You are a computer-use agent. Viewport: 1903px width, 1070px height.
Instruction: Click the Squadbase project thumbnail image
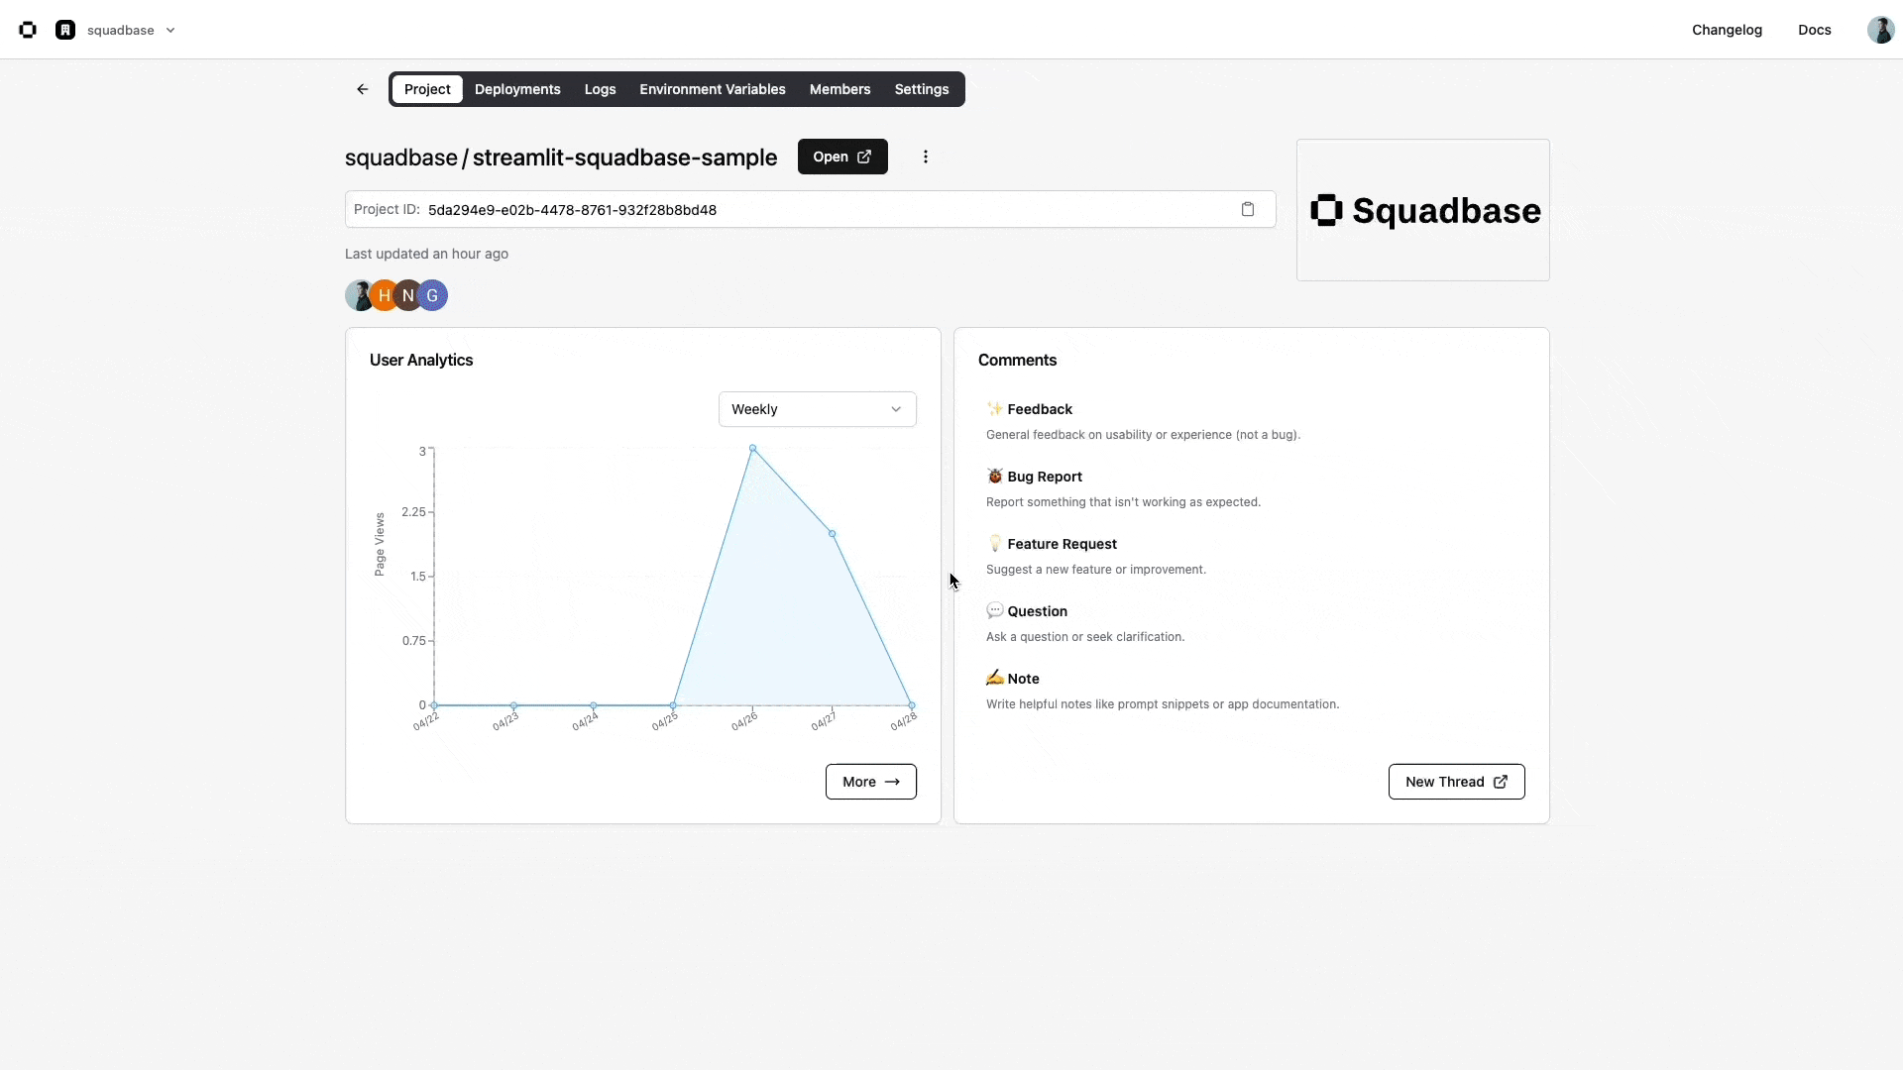click(x=1422, y=210)
